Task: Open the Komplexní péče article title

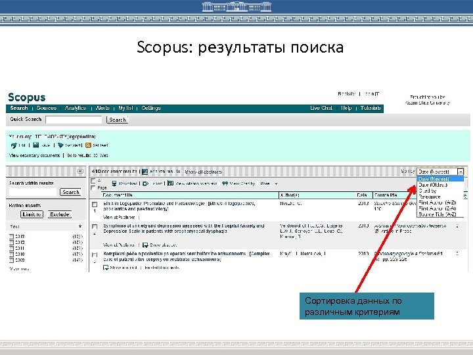Action: 187,256
